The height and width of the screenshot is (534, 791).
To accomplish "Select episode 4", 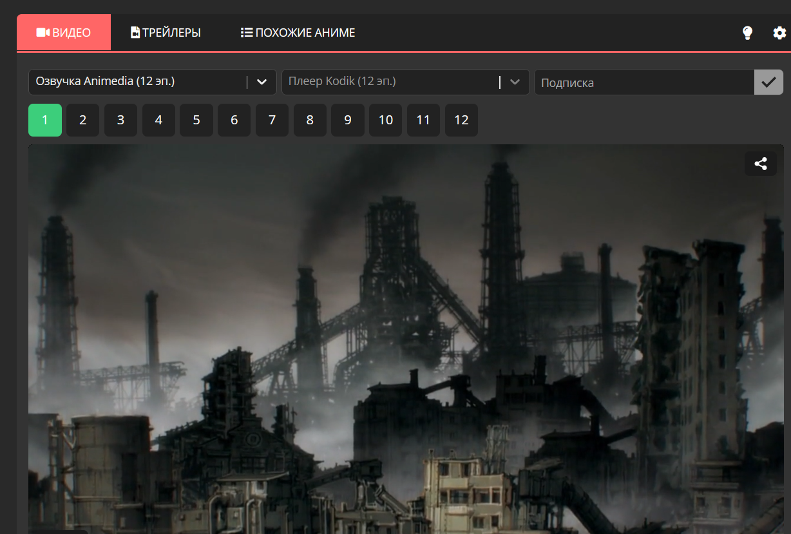I will click(x=158, y=120).
